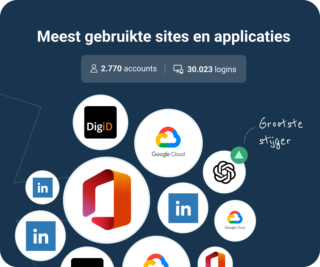Click the orange D in the DigiD logo
Screen dimensions: 320x267
(x=109, y=127)
